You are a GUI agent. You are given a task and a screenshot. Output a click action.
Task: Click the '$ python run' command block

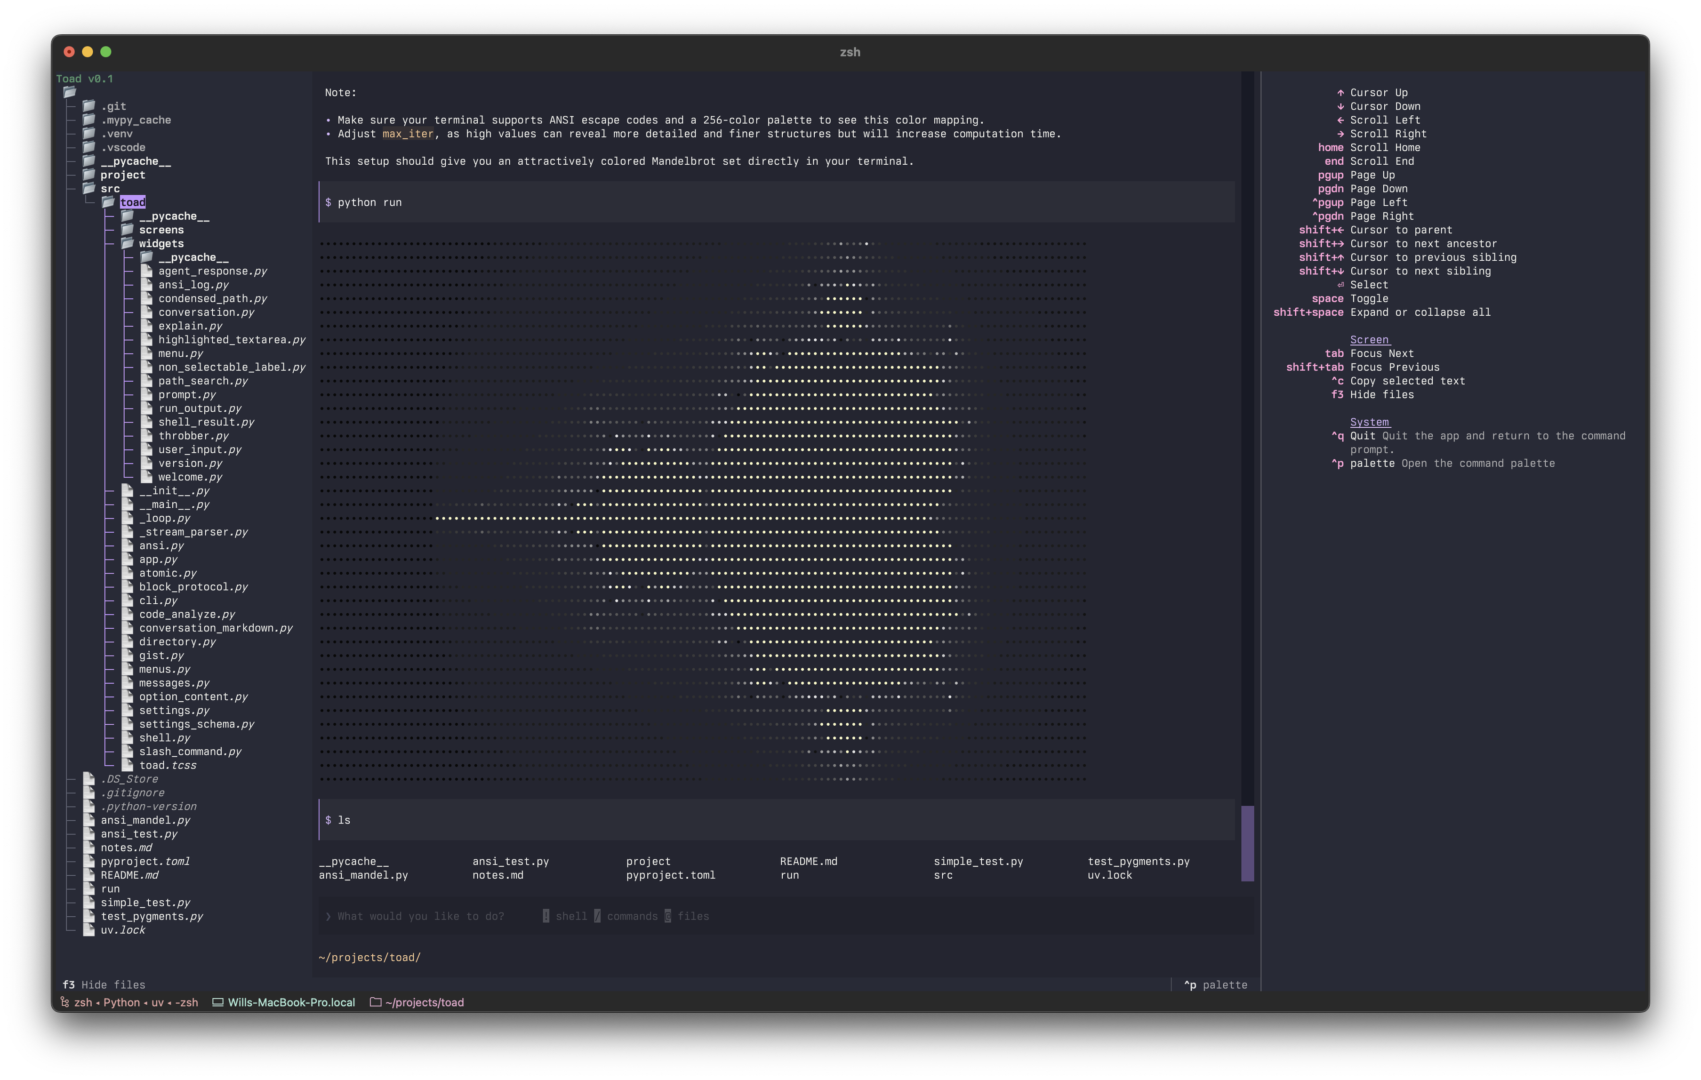pos(776,202)
